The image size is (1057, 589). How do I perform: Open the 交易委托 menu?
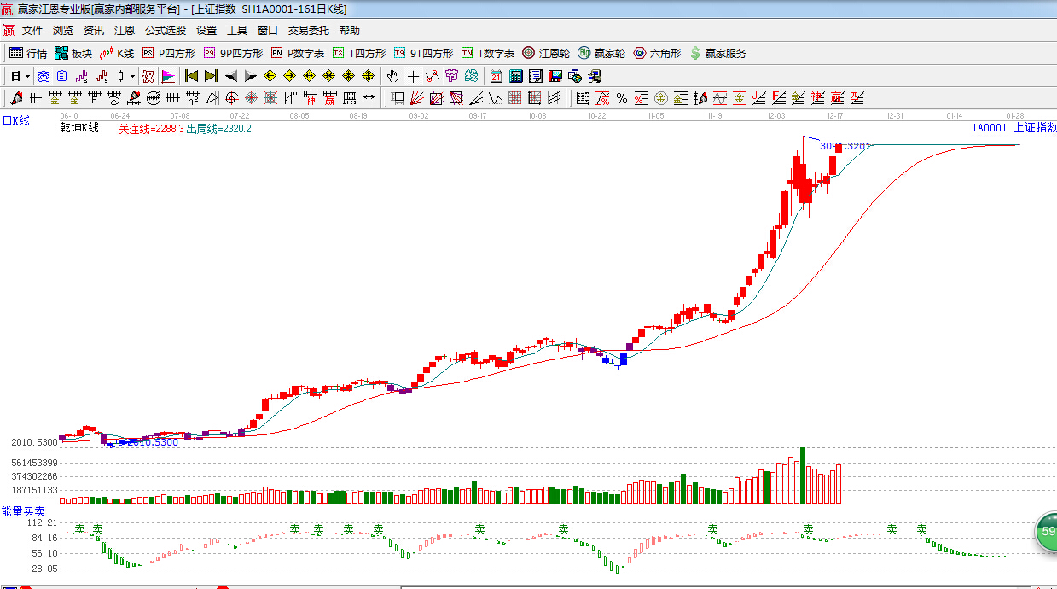pyautogui.click(x=308, y=31)
